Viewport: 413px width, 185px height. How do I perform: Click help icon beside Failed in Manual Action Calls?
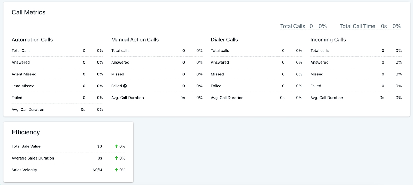pyautogui.click(x=125, y=86)
